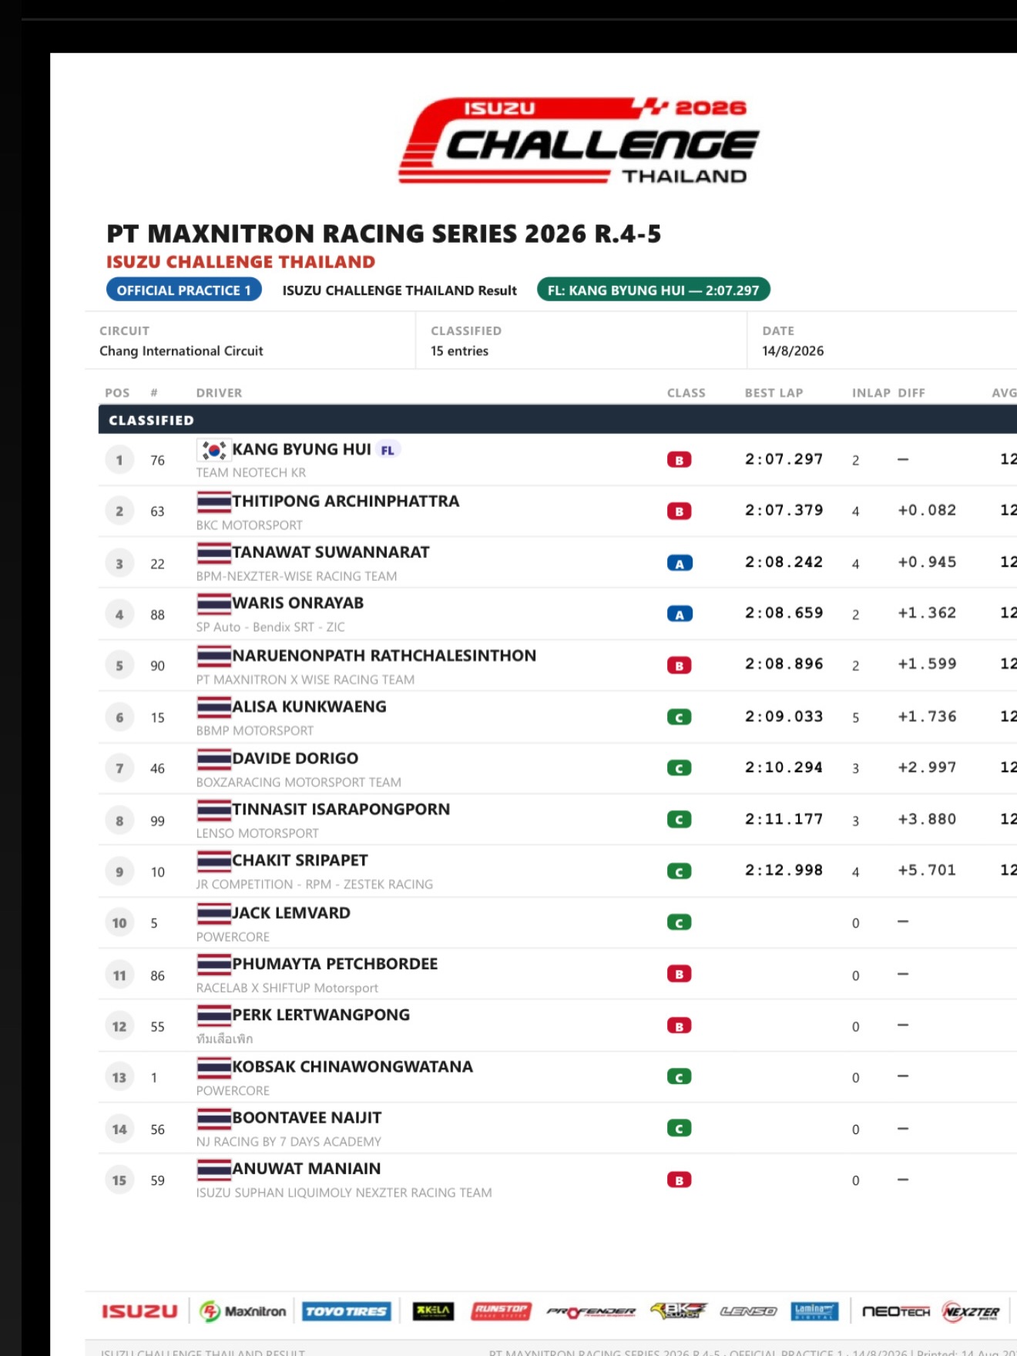The height and width of the screenshot is (1356, 1017).
Task: Click the diff value +3.880
Action: 927,819
